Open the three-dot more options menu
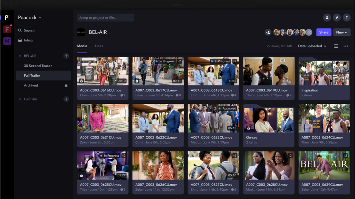This screenshot has width=355, height=199. tap(346, 46)
